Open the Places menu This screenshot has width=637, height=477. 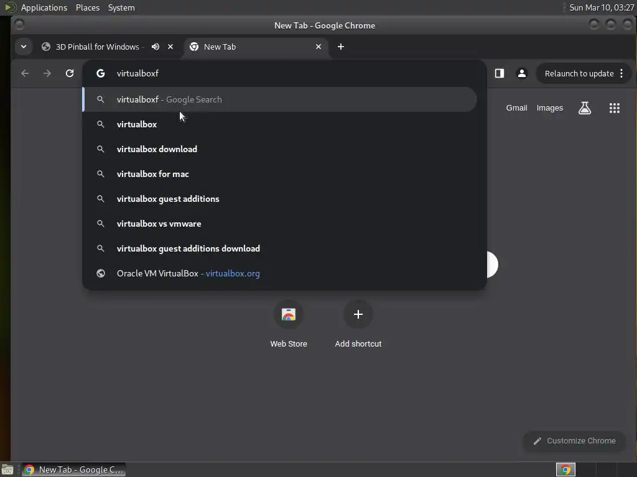pyautogui.click(x=87, y=7)
